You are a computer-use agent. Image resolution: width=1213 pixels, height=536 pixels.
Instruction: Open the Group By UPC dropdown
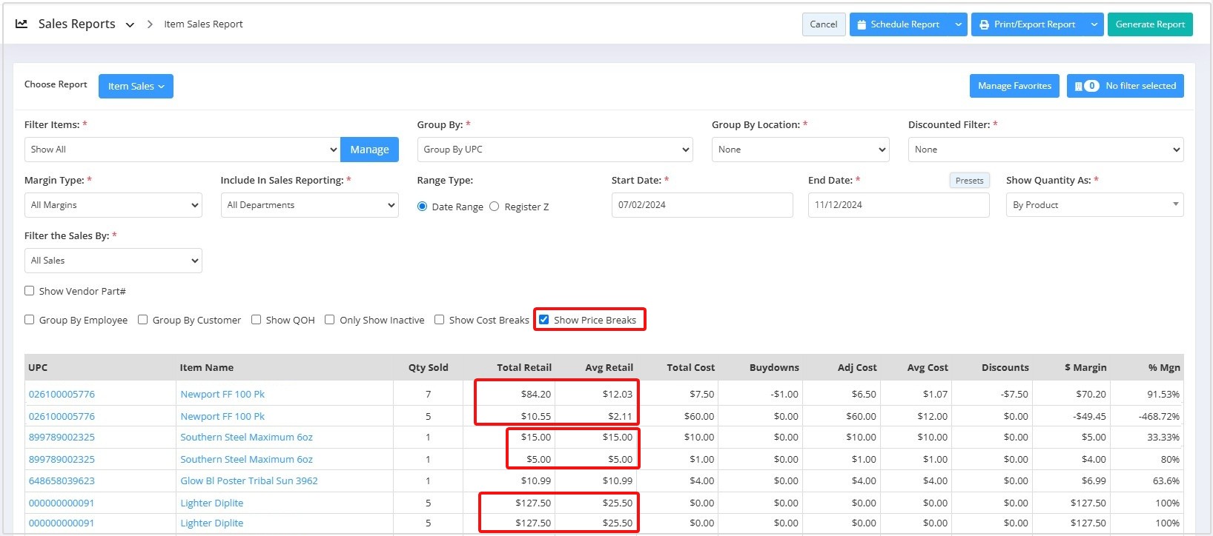(x=555, y=150)
